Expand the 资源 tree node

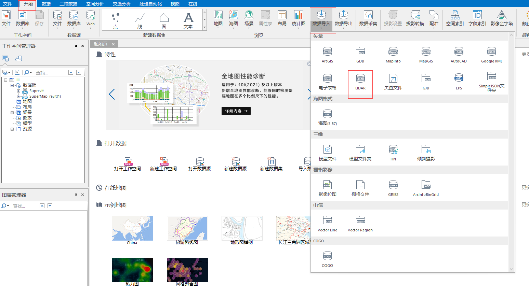coord(12,129)
